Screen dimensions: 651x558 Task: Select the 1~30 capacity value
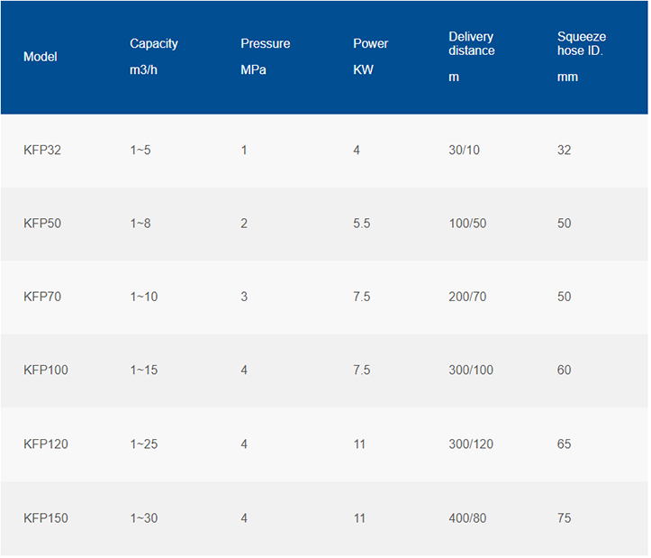pyautogui.click(x=144, y=518)
